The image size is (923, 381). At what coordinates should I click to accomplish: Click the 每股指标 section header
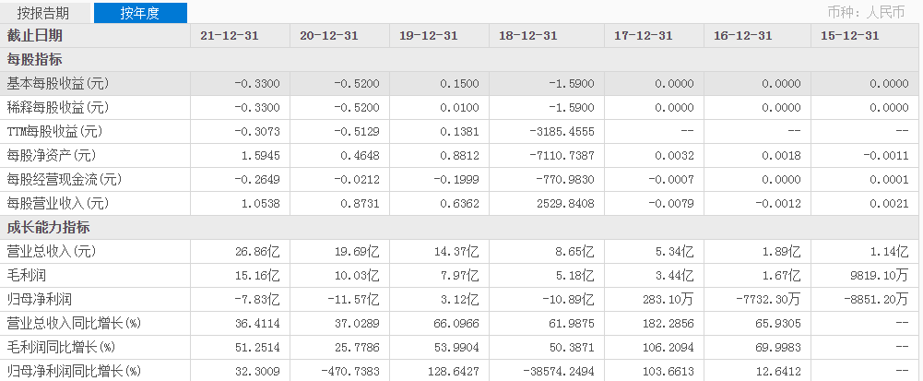point(35,59)
